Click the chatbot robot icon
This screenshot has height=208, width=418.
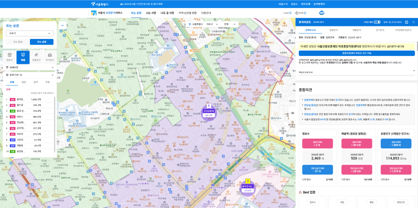[321, 12]
